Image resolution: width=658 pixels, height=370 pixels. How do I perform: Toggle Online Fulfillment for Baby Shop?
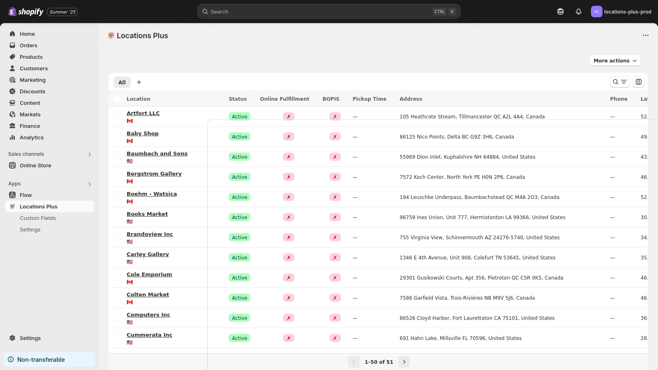(289, 136)
